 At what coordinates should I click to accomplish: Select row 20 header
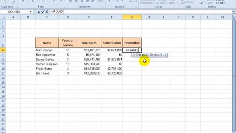pos(3,115)
